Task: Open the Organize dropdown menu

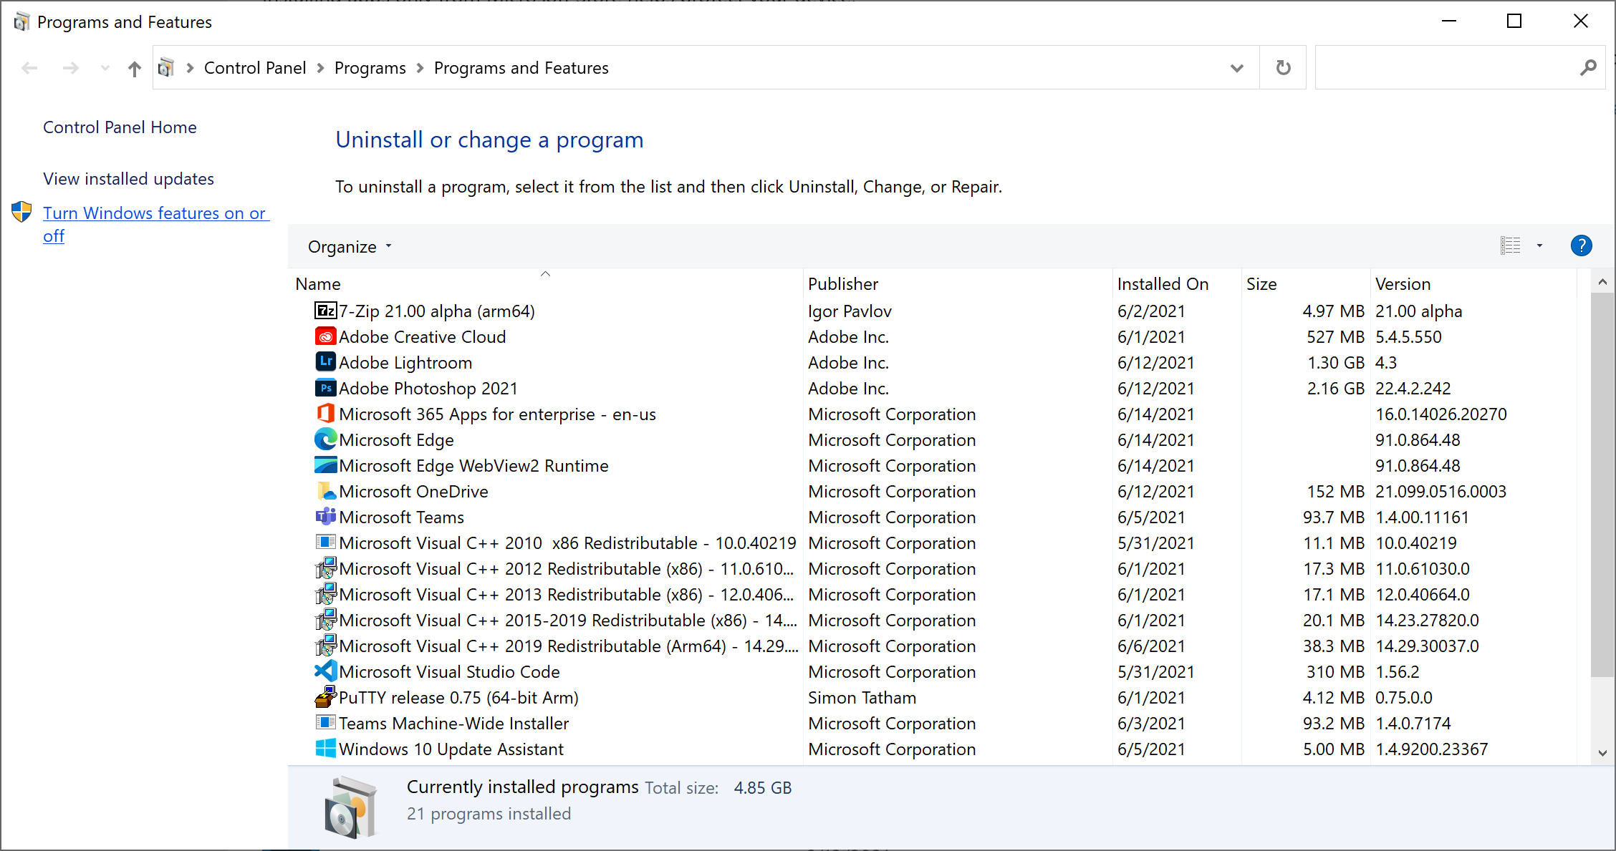Action: [350, 247]
